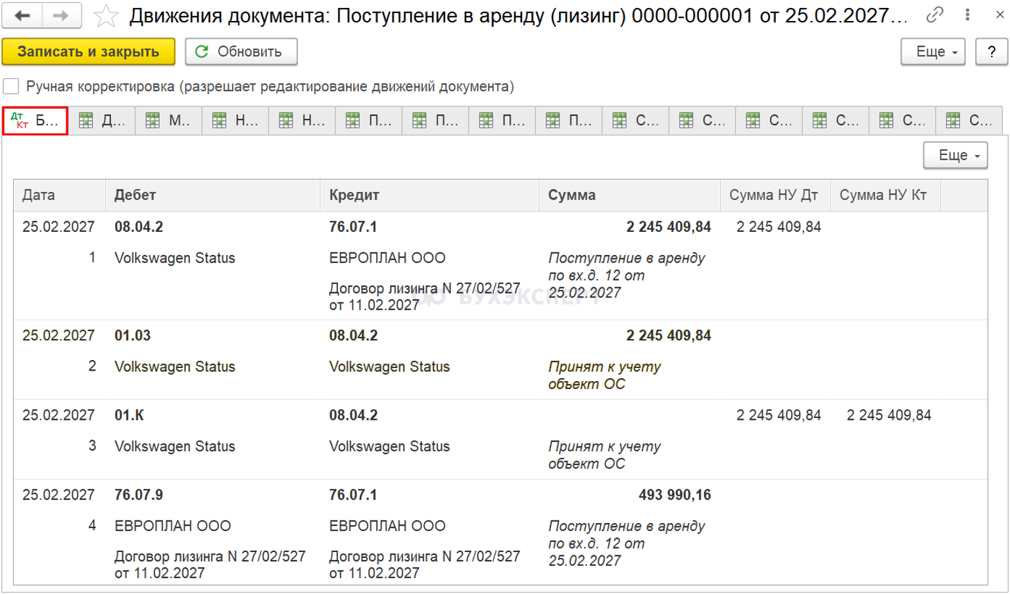1010x594 pixels.
Task: Click the Обновить button
Action: tap(241, 51)
